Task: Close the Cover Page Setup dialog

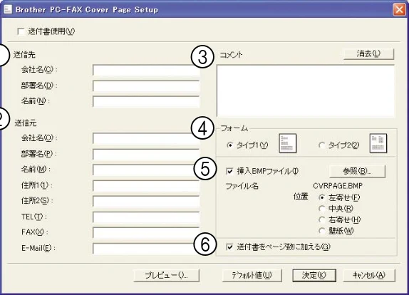Action: pyautogui.click(x=399, y=10)
